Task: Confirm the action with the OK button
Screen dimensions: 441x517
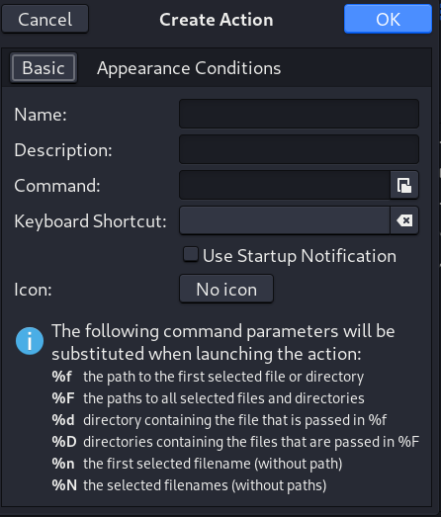Action: point(388,19)
